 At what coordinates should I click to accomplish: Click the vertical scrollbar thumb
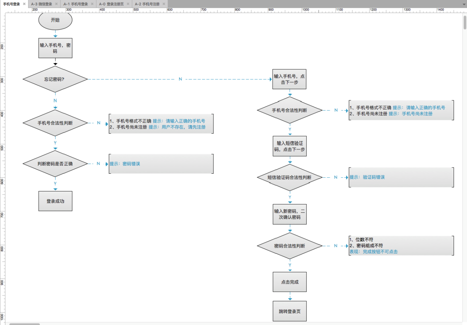tap(465, 22)
